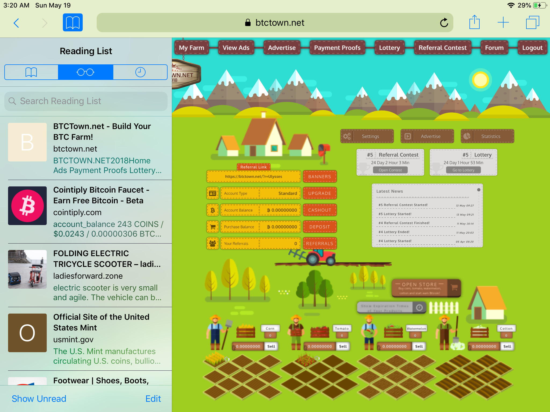Image resolution: width=550 pixels, height=412 pixels.
Task: Click the Tomato crate icon
Action: [x=320, y=331]
